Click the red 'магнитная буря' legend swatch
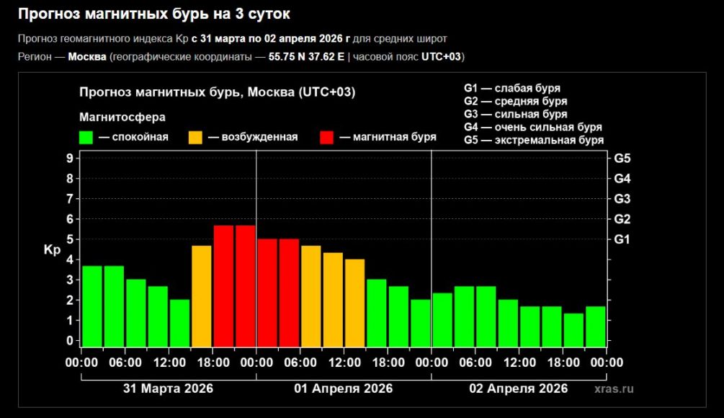724x418 pixels. point(327,137)
